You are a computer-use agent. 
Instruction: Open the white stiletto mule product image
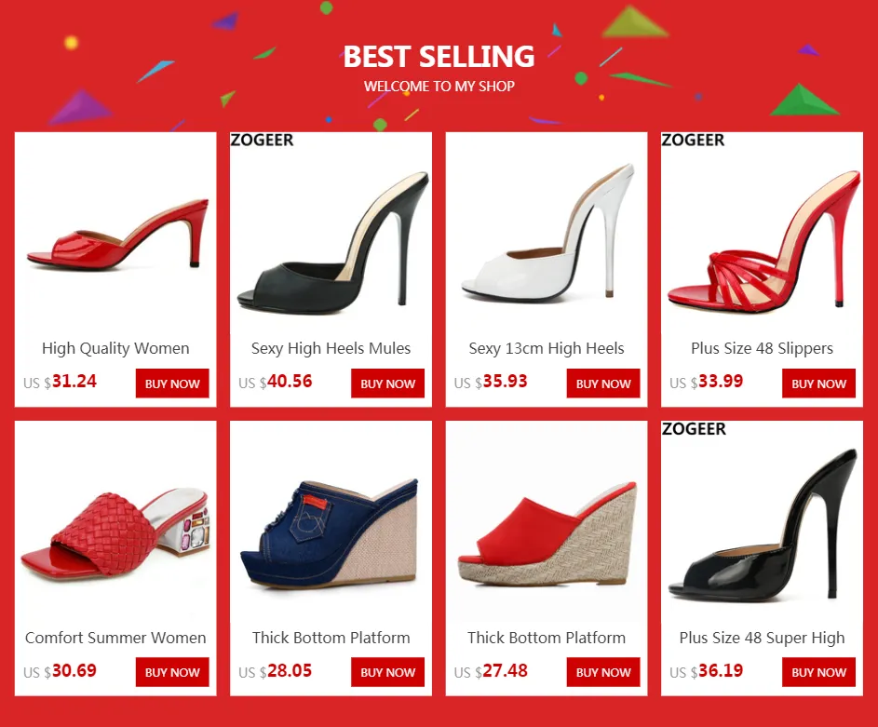click(547, 234)
